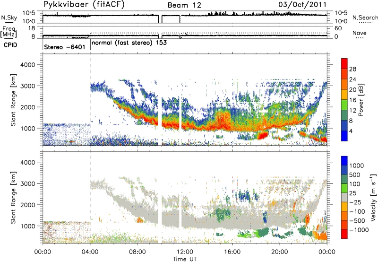Click the blue velocity patch near 17:00

(x=245, y=195)
